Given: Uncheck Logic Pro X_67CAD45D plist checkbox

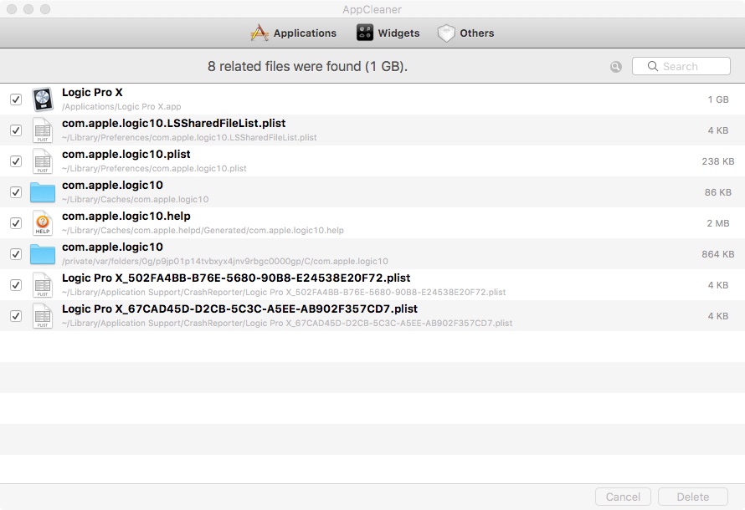Looking at the screenshot, I should [x=16, y=316].
